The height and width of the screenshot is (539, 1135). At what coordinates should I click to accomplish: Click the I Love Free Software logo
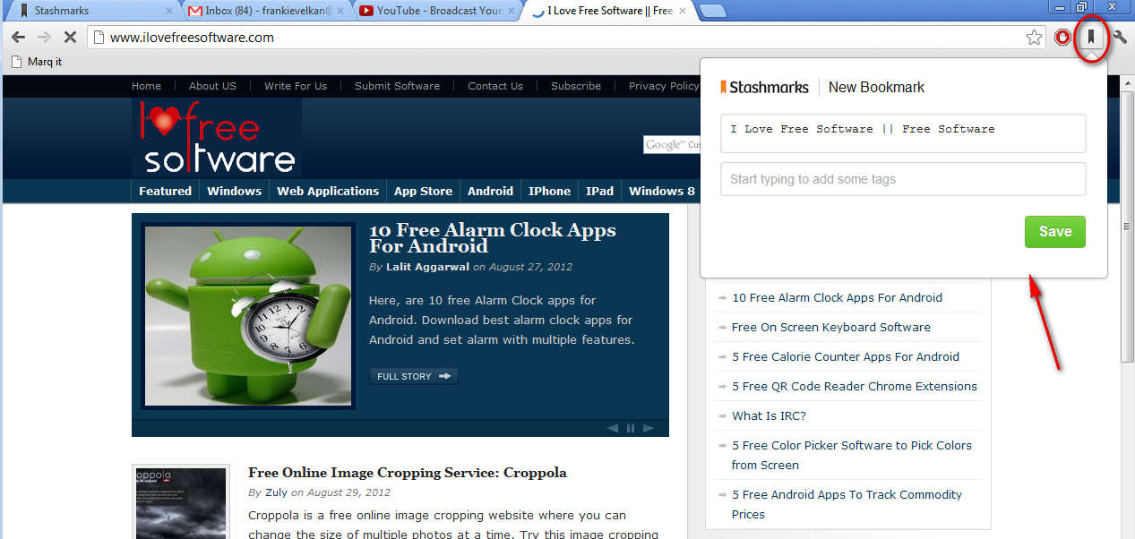click(217, 138)
